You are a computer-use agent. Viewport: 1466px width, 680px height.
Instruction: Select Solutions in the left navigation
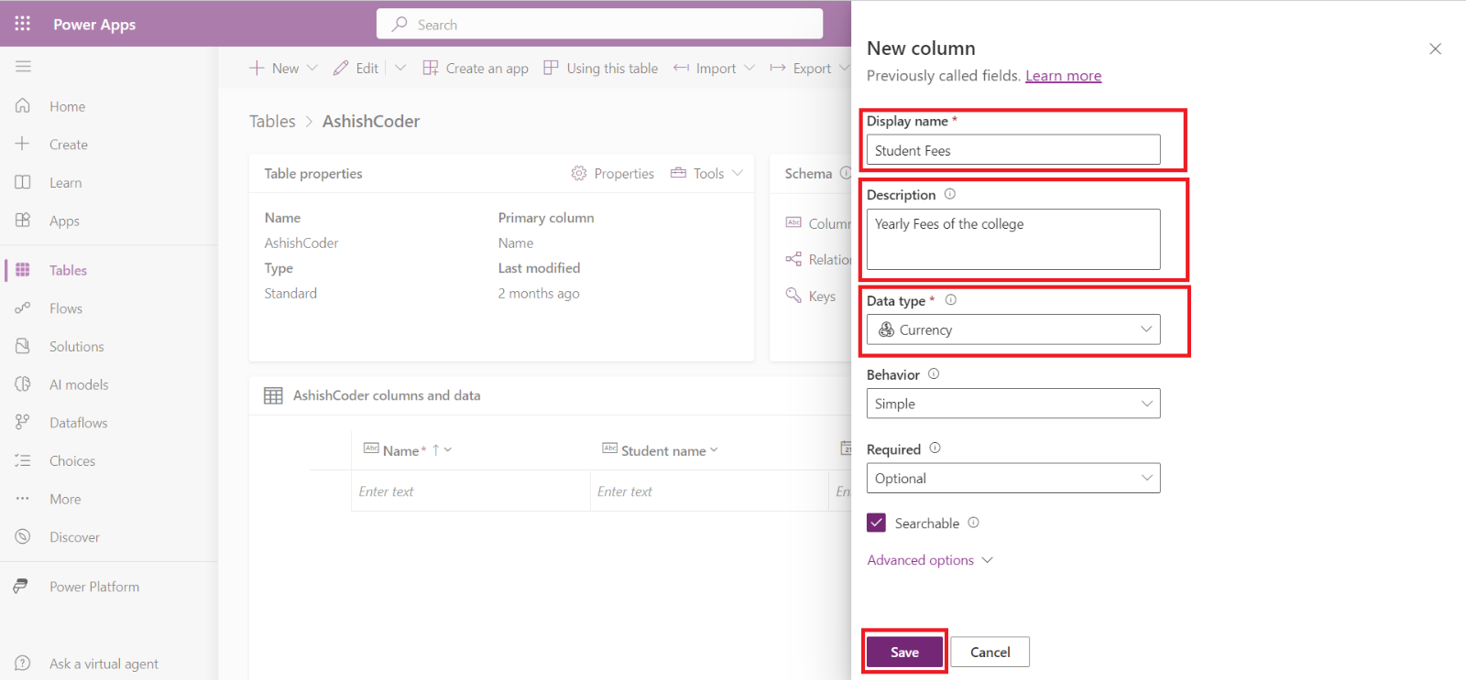click(x=76, y=347)
